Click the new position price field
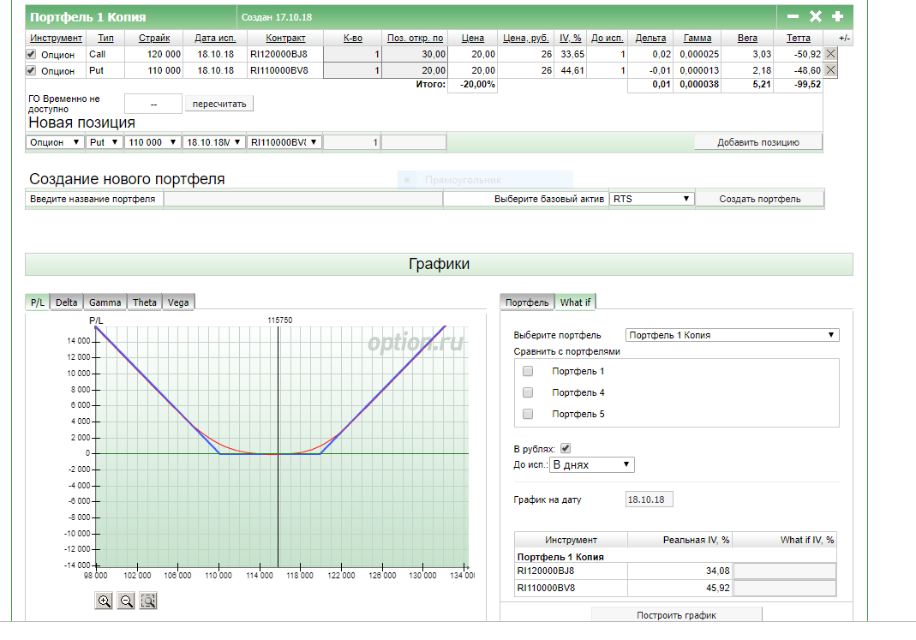 (414, 142)
